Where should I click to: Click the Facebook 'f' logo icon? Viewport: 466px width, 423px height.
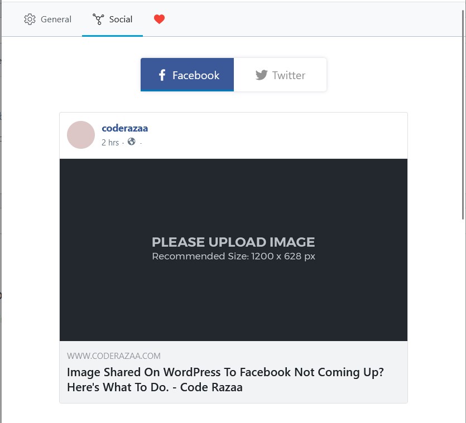point(162,75)
